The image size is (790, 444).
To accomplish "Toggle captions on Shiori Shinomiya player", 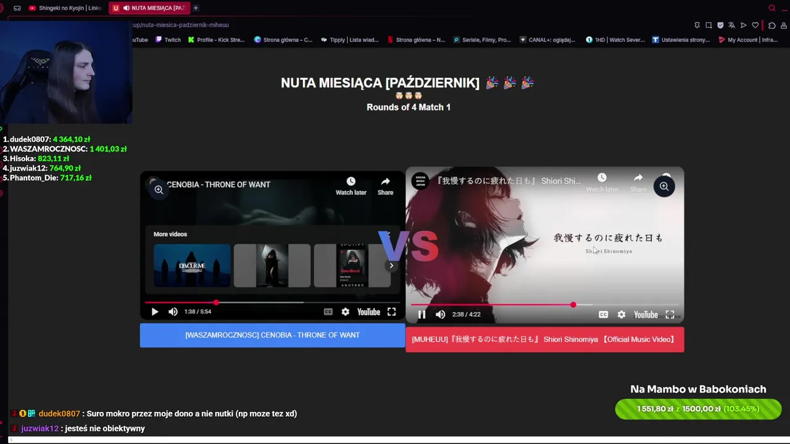I will point(603,314).
